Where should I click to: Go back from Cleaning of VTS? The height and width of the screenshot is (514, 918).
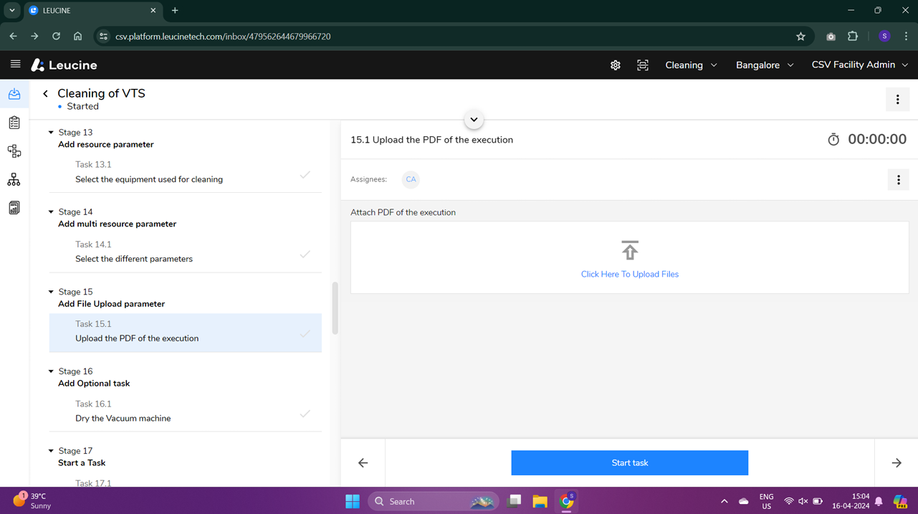46,94
